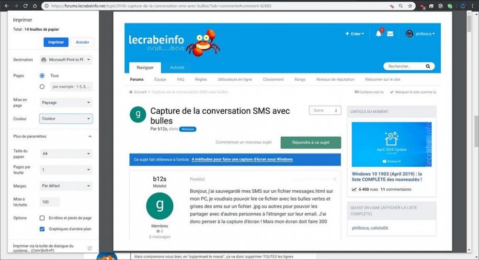Open the notifications bell on the forum header

pyautogui.click(x=378, y=33)
